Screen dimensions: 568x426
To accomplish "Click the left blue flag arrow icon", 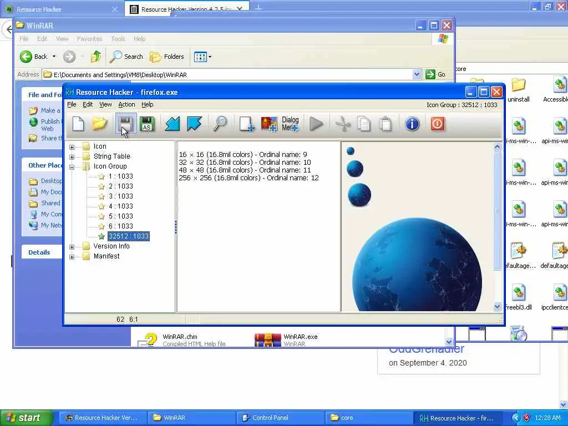I will click(x=173, y=124).
